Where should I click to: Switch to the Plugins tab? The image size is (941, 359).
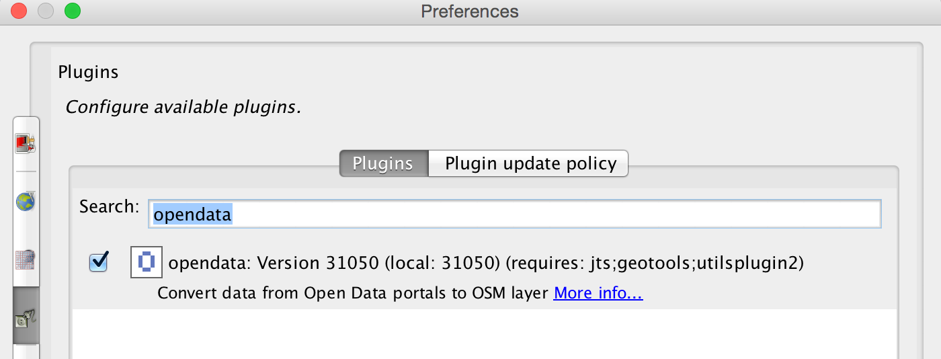tap(383, 163)
